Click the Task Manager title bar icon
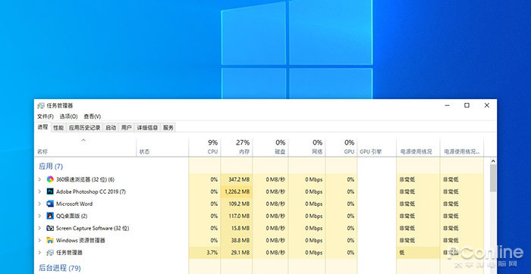The image size is (531, 274). (41, 106)
